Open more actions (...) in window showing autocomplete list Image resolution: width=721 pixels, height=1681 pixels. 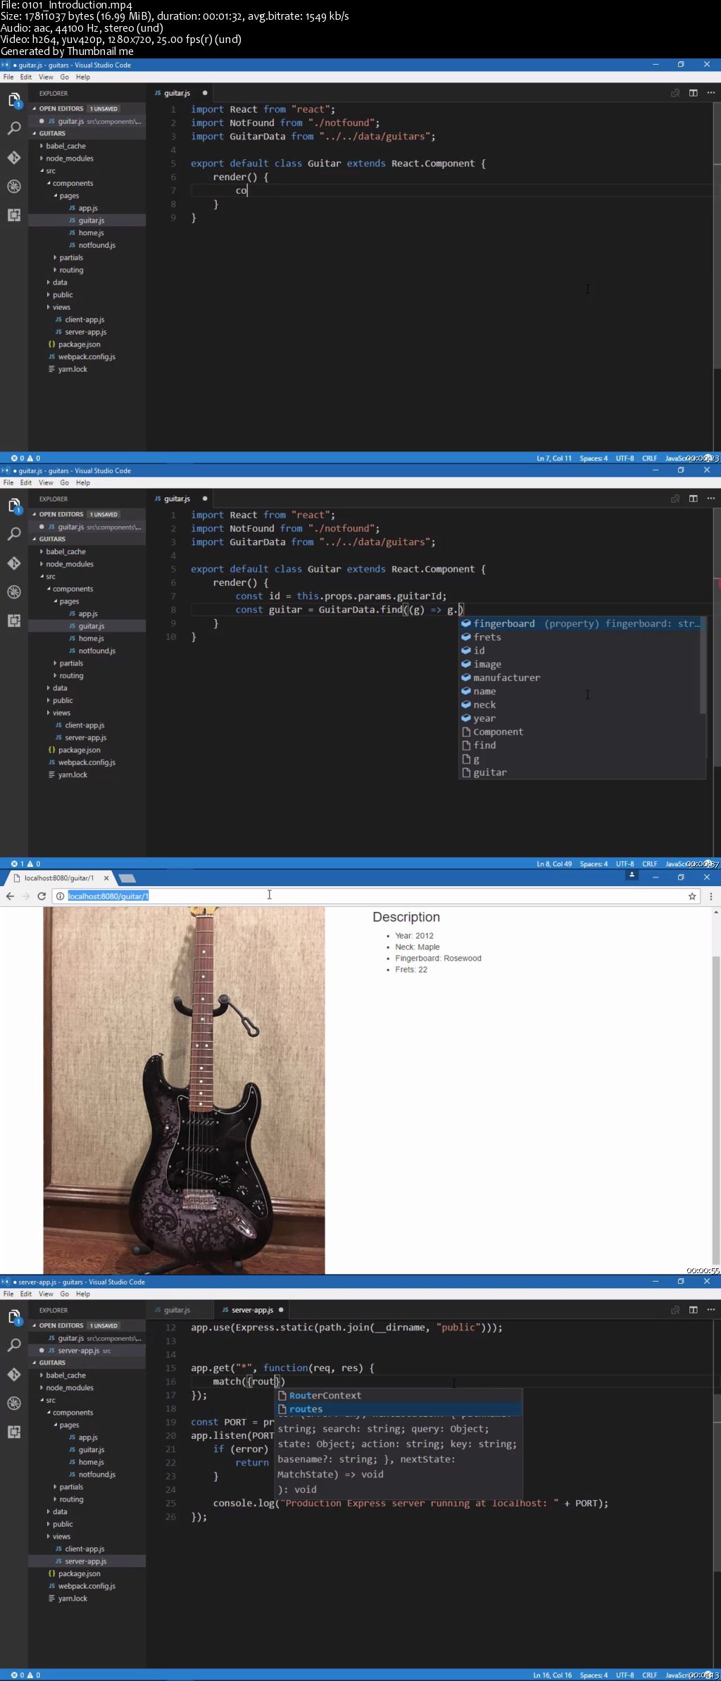tap(711, 499)
